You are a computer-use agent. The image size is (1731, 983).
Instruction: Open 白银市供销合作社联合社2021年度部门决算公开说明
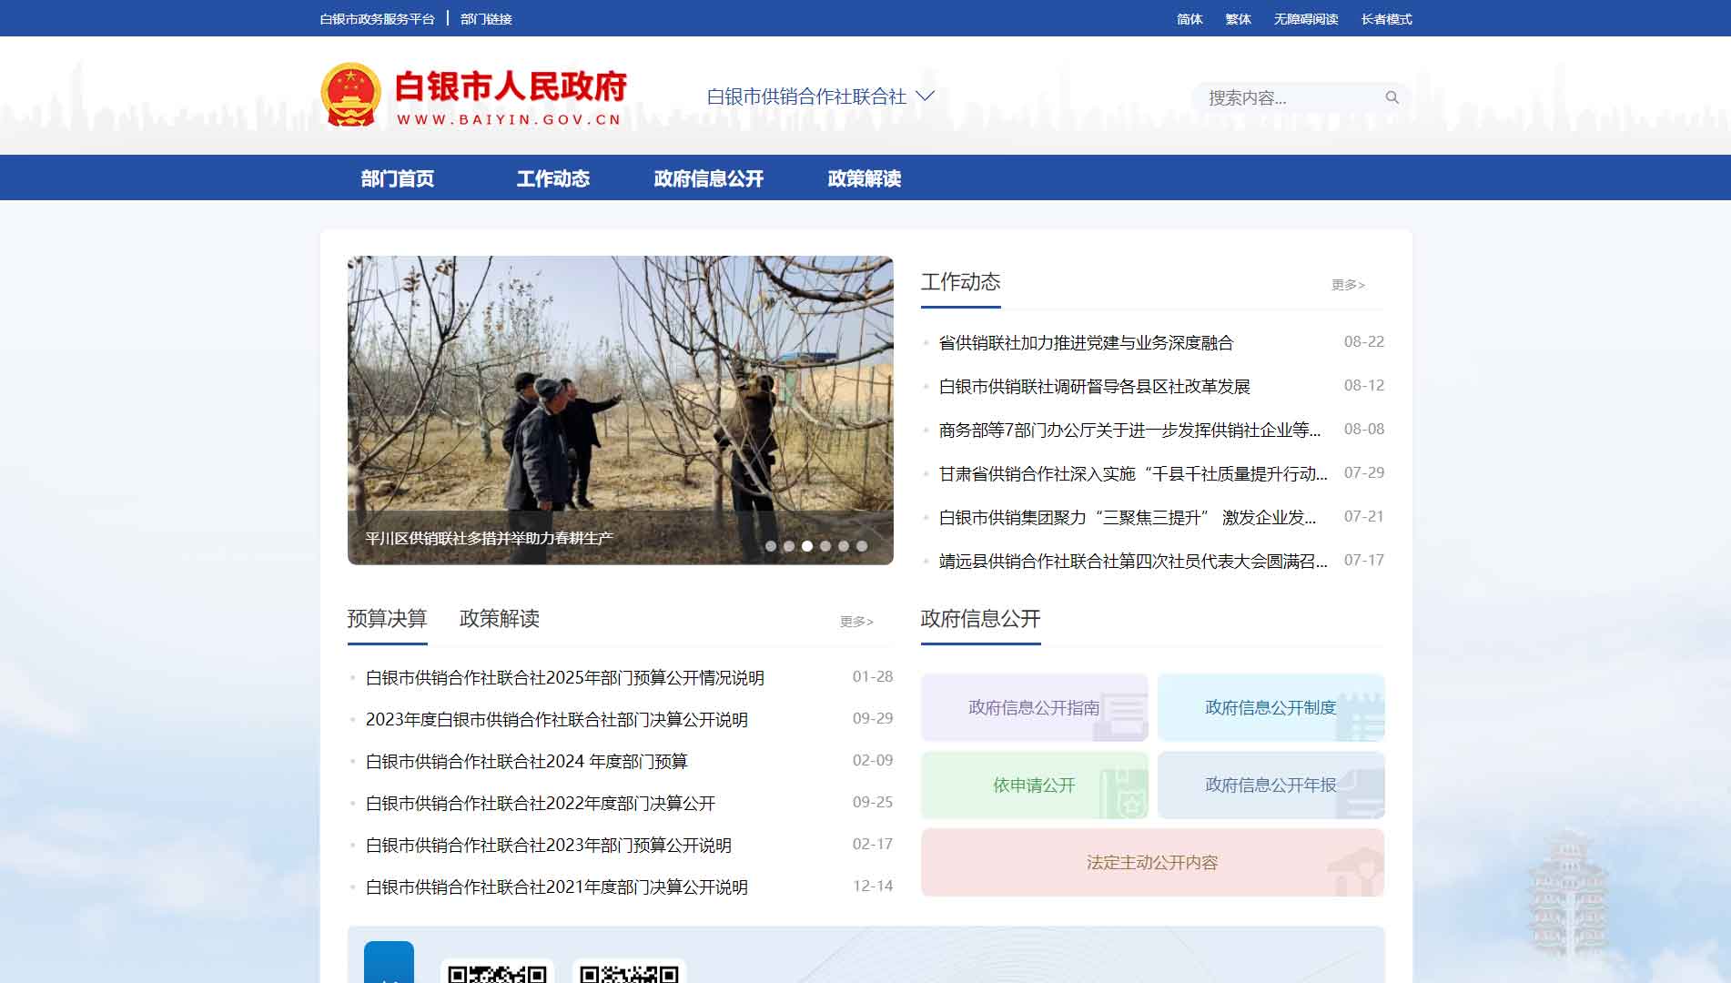[556, 887]
